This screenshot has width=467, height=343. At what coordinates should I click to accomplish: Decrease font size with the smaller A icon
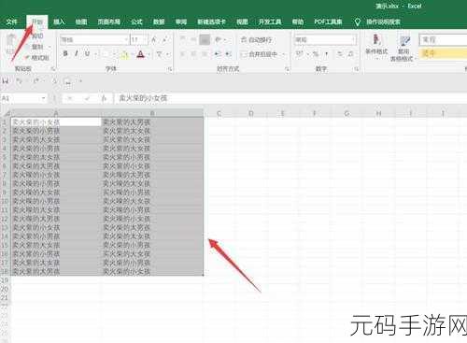(164, 39)
